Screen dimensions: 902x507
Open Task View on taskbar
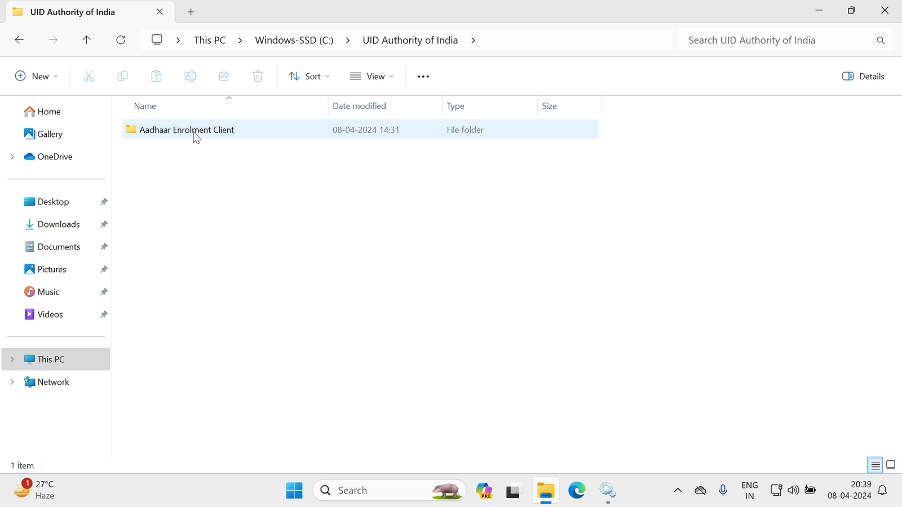514,491
